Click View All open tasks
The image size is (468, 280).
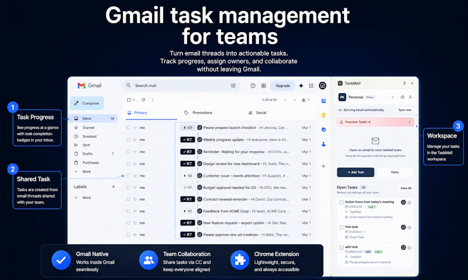point(405,188)
